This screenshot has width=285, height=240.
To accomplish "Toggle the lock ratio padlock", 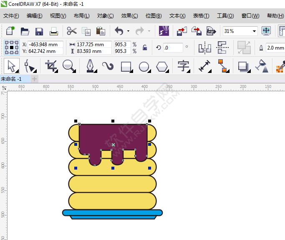I will 145,48.
